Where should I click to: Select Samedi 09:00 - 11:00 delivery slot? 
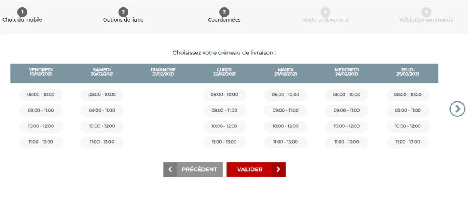point(102,110)
